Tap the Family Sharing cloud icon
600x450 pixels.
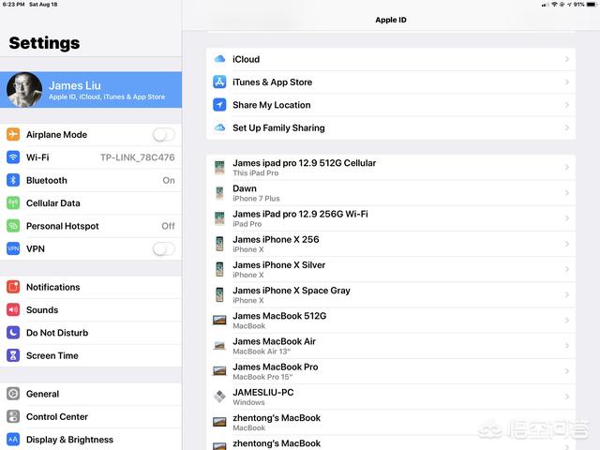(x=219, y=127)
